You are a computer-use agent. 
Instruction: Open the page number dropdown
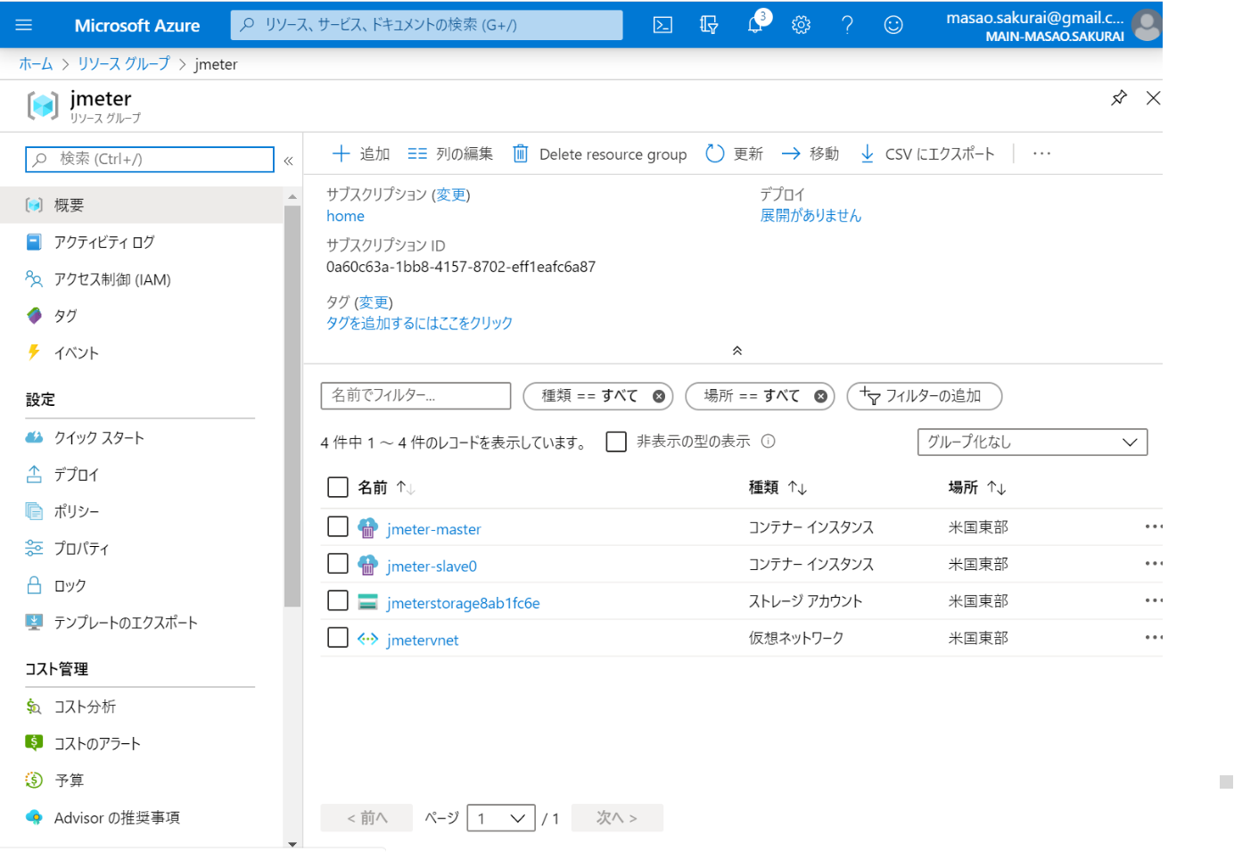[500, 818]
